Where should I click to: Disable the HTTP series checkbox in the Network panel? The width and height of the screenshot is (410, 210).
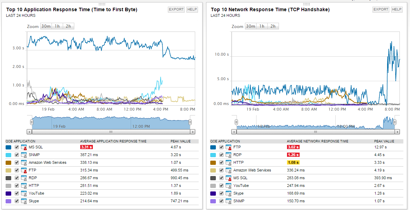[x=221, y=163]
